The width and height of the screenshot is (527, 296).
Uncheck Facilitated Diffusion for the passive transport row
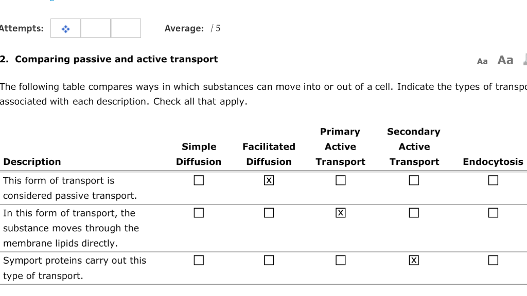269,180
